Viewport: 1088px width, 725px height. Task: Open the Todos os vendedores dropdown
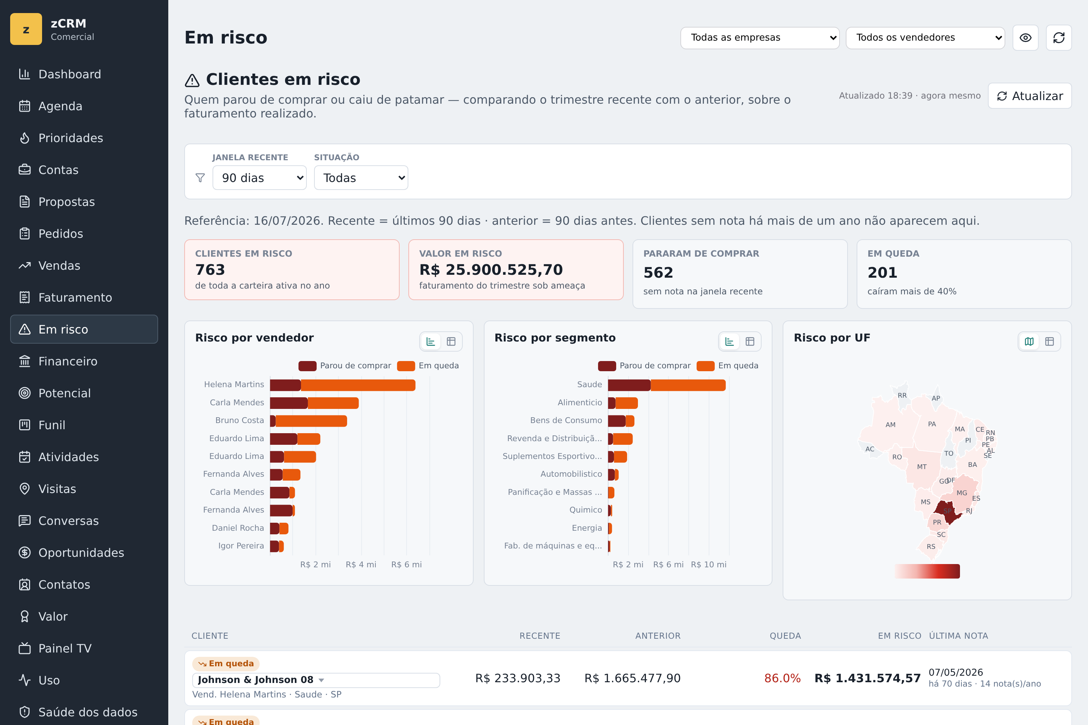[925, 37]
